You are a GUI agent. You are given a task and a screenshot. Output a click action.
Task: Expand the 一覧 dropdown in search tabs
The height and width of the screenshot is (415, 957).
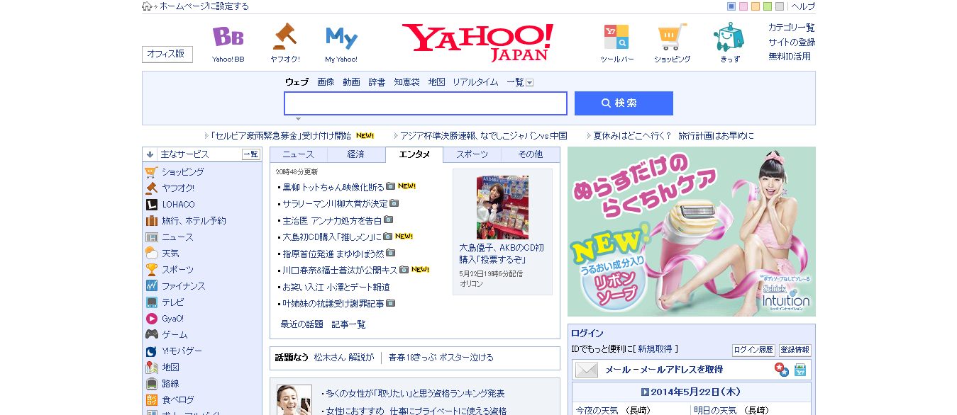click(529, 83)
